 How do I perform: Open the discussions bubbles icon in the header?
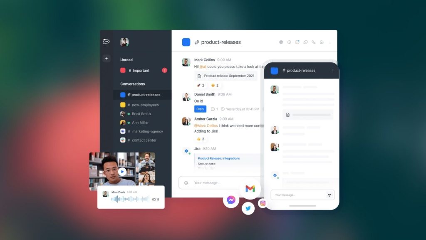[x=305, y=42]
